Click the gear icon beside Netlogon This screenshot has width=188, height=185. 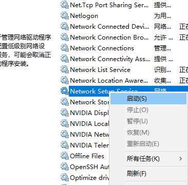pyautogui.click(x=65, y=16)
